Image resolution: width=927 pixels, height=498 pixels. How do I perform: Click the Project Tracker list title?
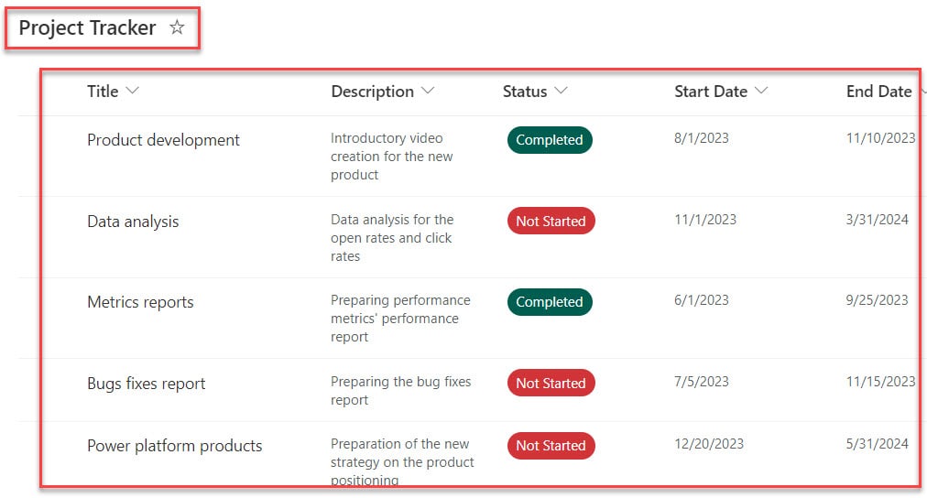88,27
